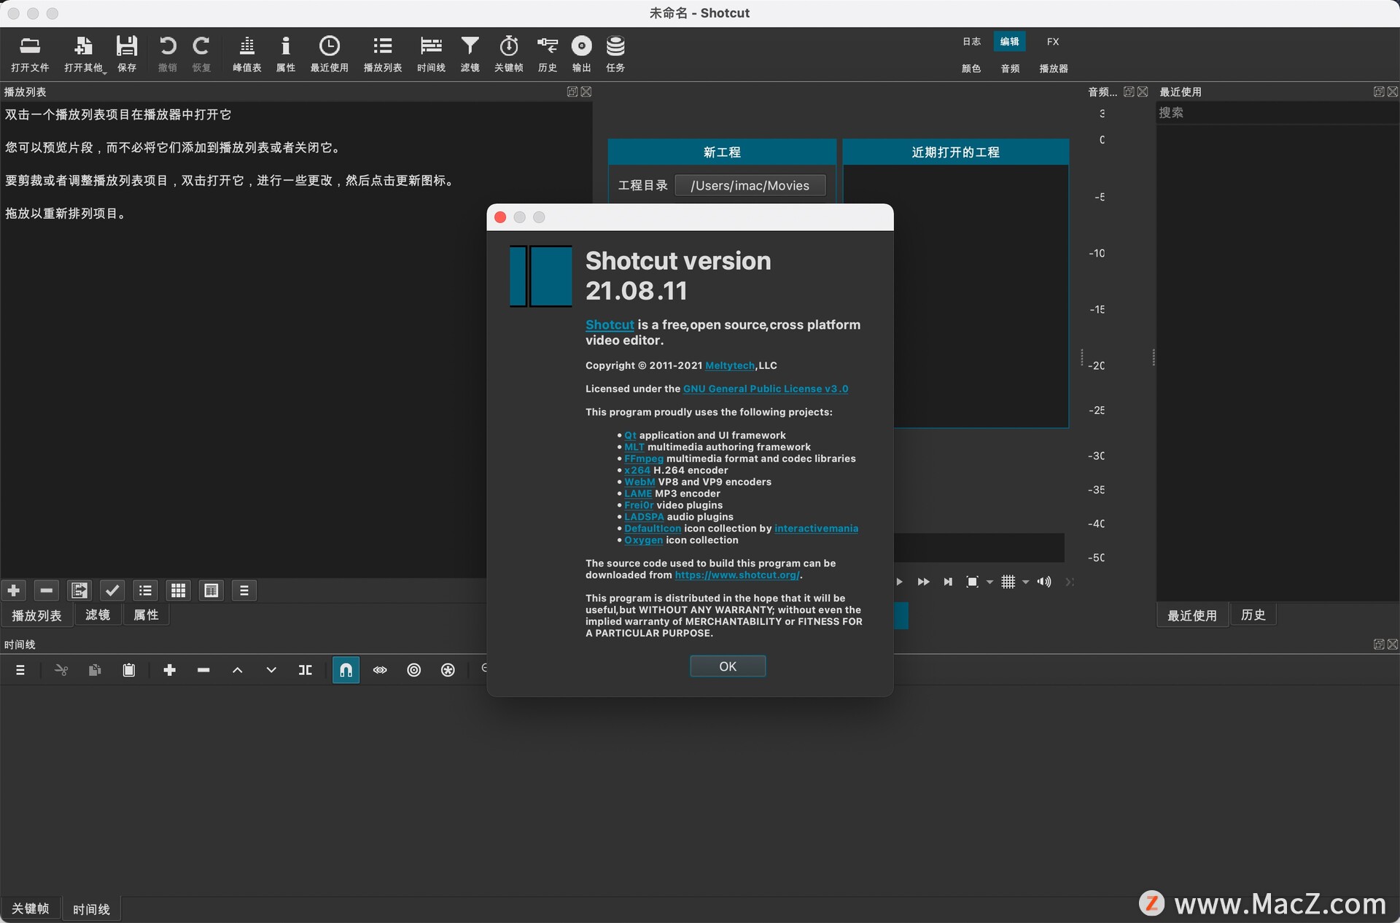The image size is (1400, 923).
Task: Open the x264 encoder link
Action: point(637,470)
